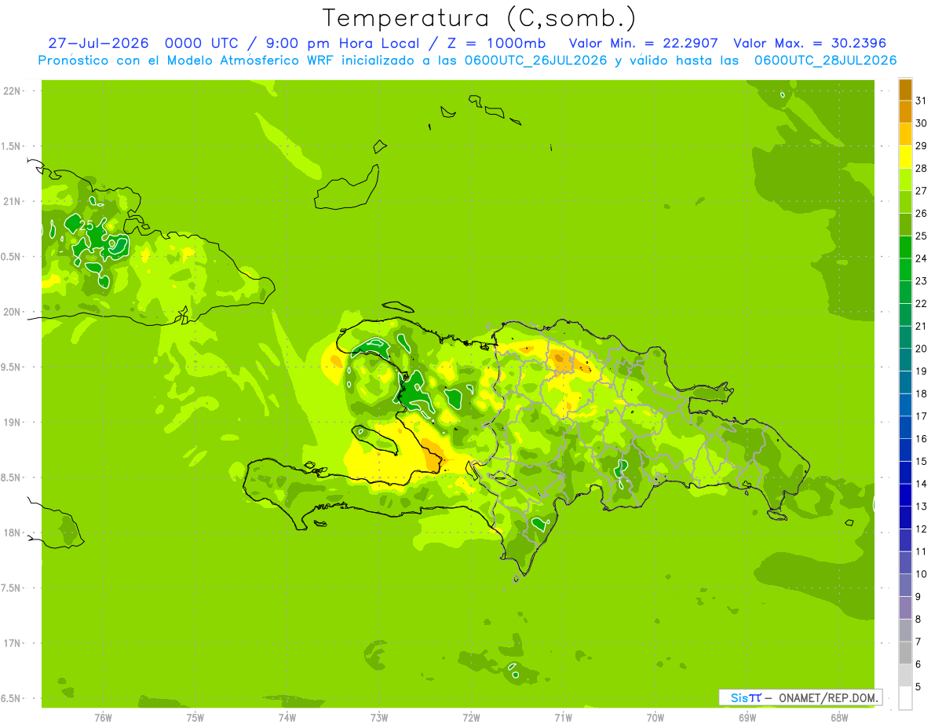
Task: Click the "74W" longitude axis label
Action: click(x=287, y=718)
